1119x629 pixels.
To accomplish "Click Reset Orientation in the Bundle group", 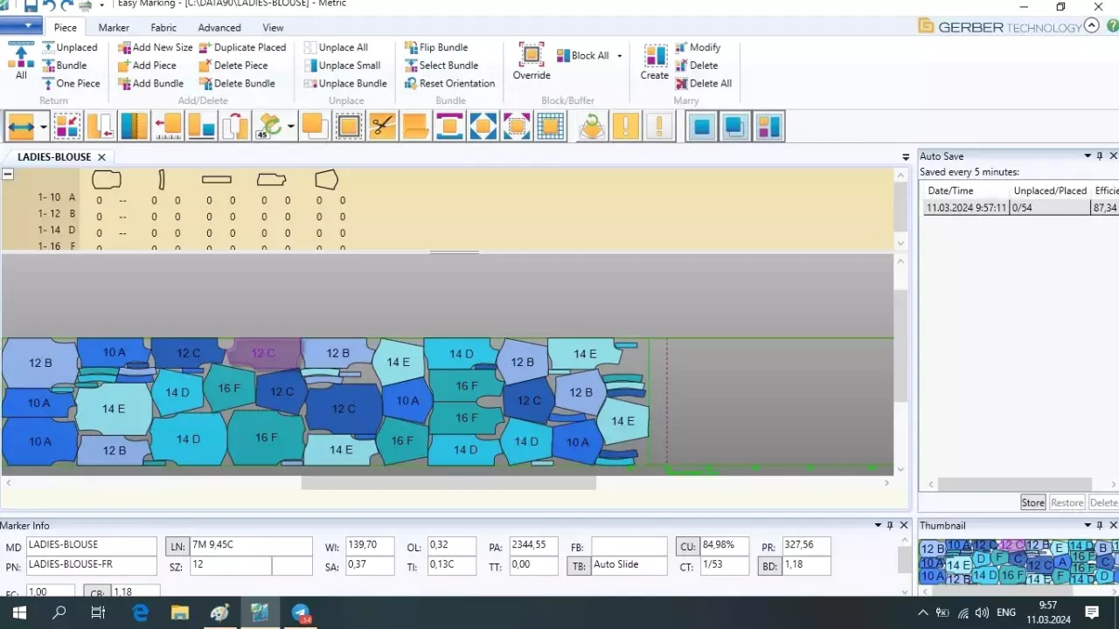I will pos(449,83).
